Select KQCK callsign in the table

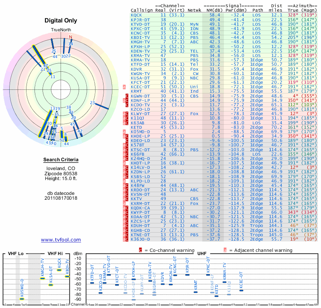tap(136, 15)
